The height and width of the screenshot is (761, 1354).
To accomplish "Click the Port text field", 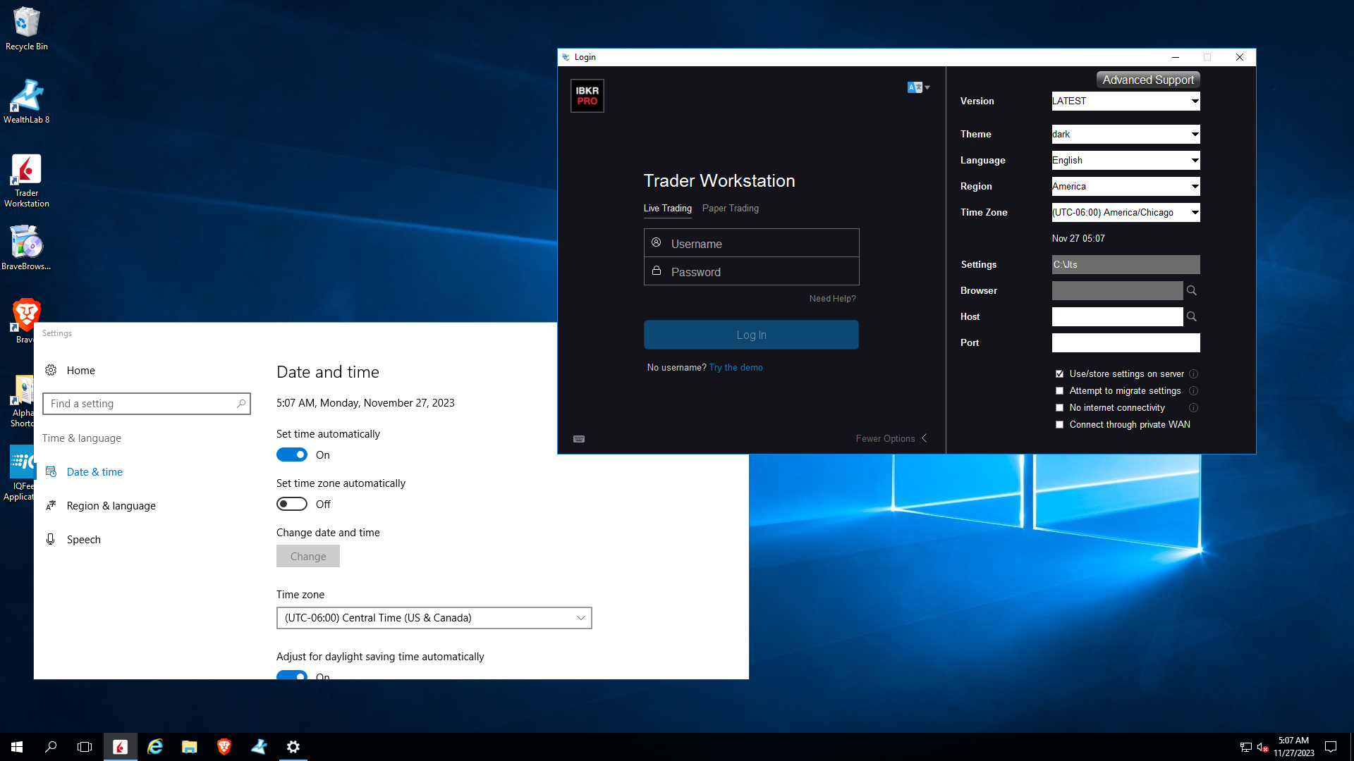I will [1126, 342].
